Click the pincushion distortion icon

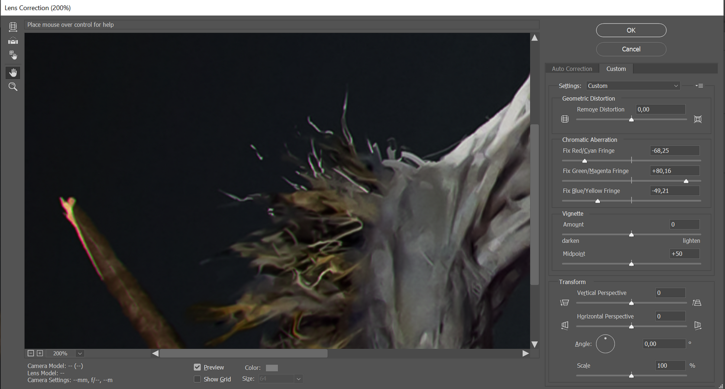tap(697, 119)
